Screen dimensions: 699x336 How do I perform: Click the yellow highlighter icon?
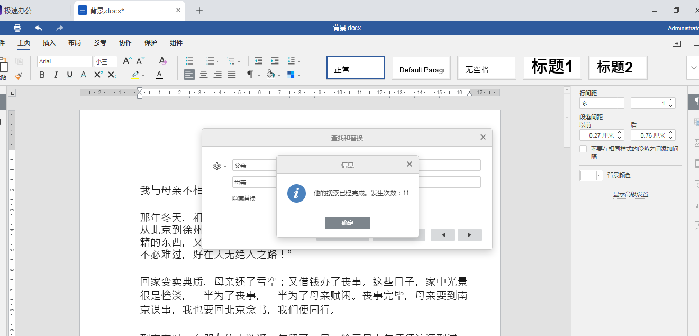(x=135, y=75)
